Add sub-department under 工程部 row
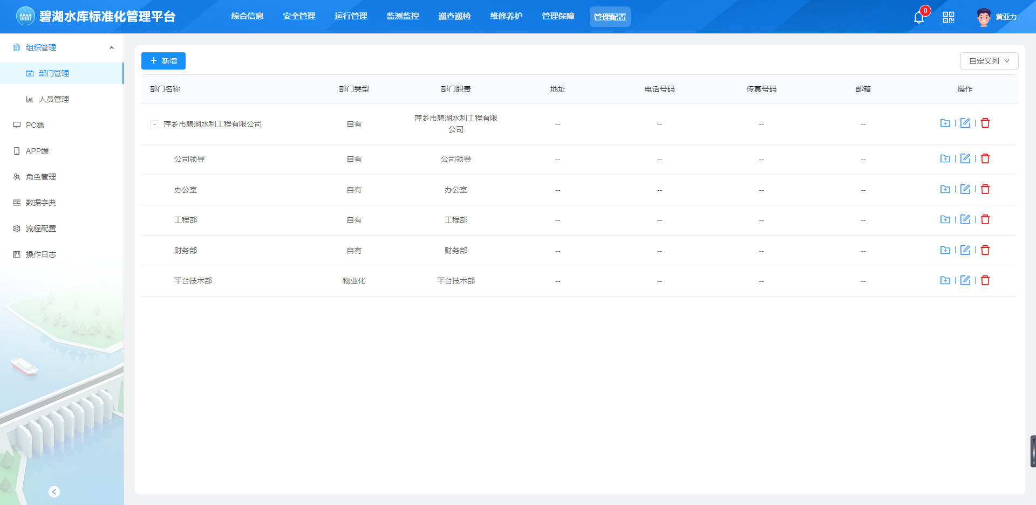Viewport: 1036px width, 505px height. (x=945, y=219)
